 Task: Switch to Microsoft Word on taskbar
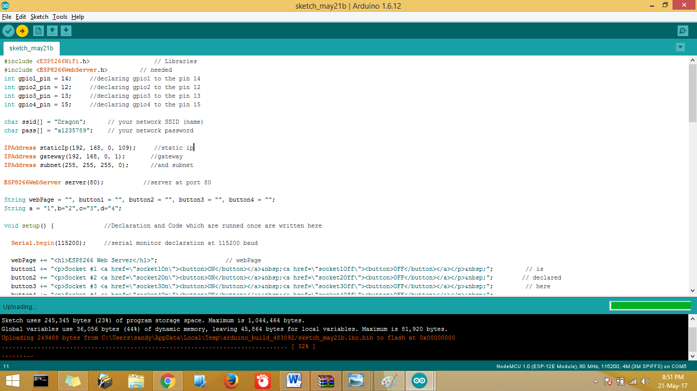point(294,381)
